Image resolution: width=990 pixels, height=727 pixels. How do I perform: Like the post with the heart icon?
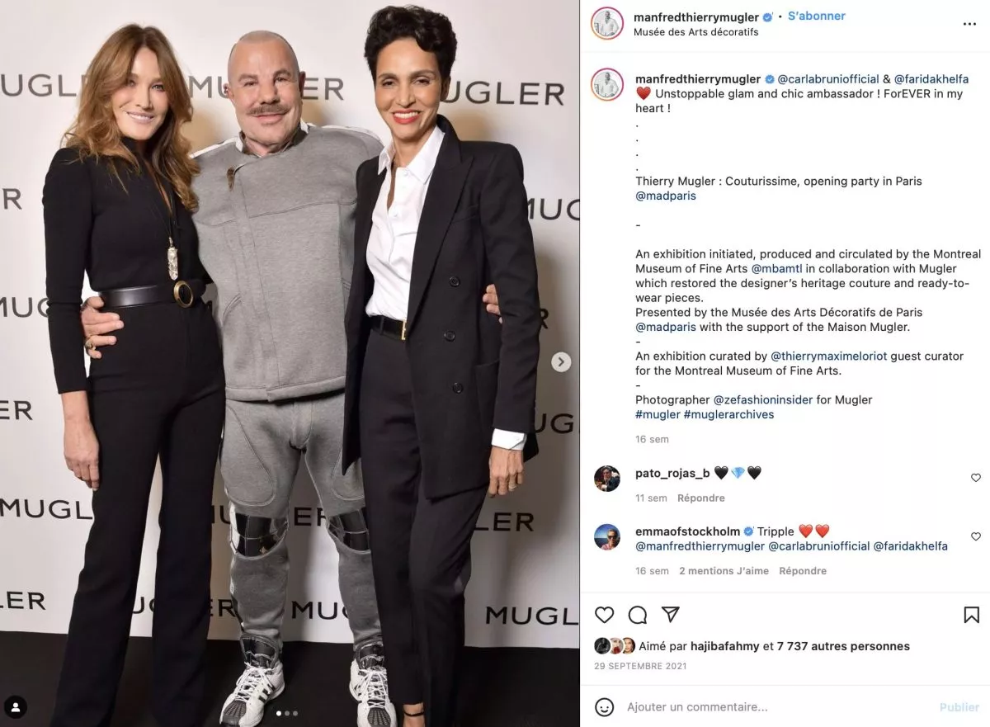605,615
